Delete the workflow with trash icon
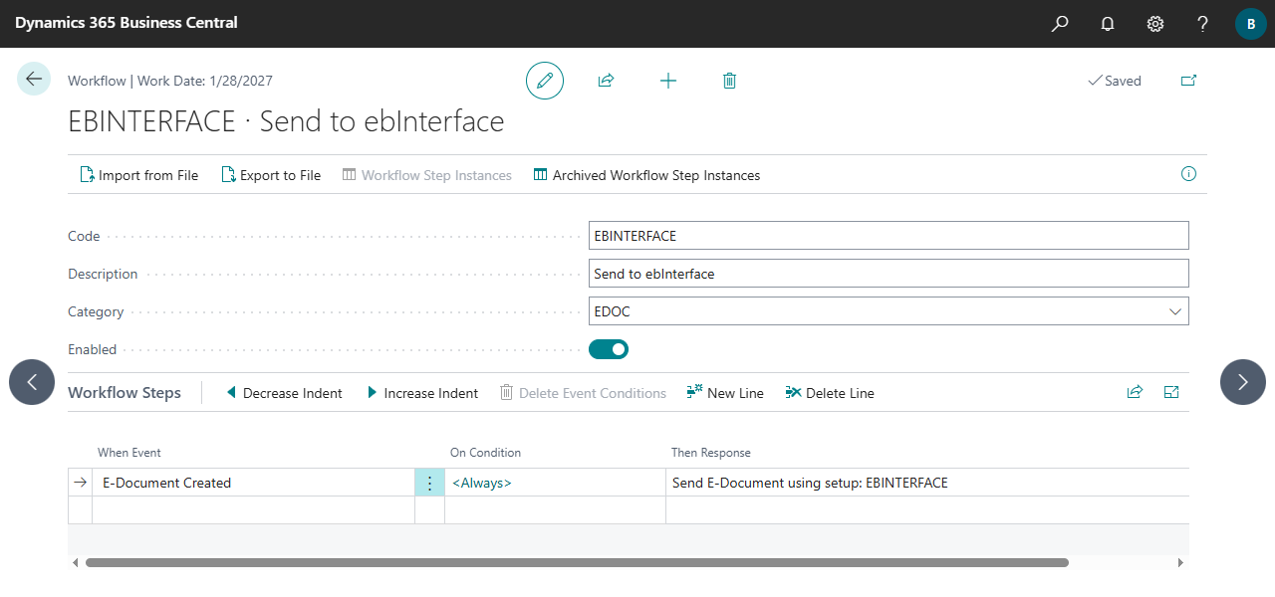Screen dimensions: 1275x597 (x=729, y=81)
